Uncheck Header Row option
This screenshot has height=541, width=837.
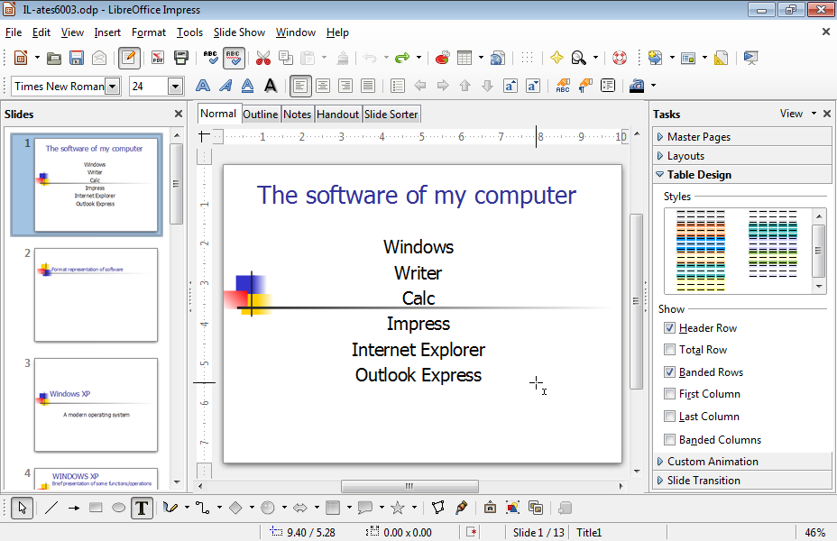point(669,327)
